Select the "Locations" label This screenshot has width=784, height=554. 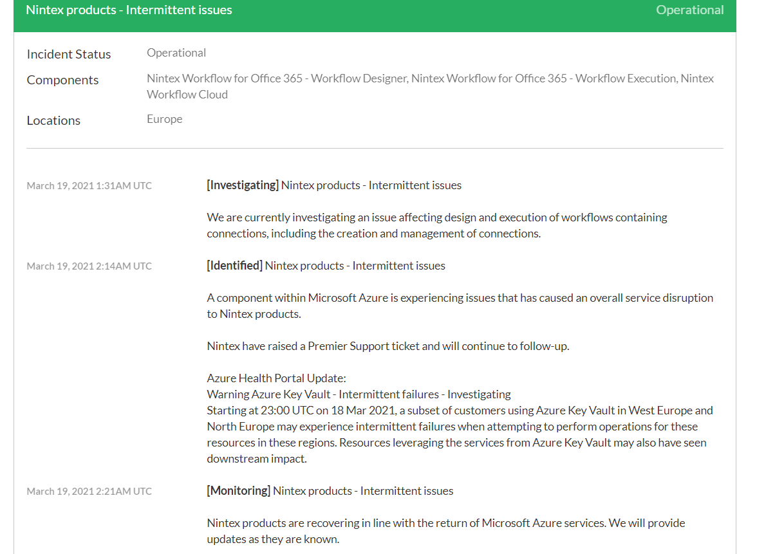point(53,120)
